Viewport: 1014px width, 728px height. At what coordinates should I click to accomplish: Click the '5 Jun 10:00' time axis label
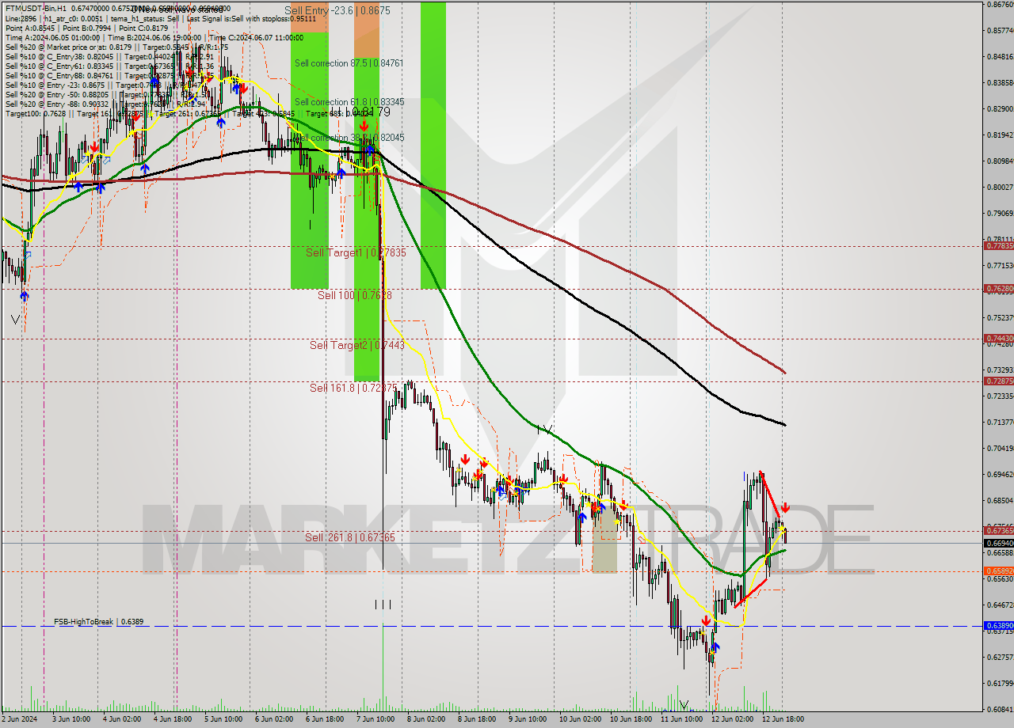coord(223,719)
